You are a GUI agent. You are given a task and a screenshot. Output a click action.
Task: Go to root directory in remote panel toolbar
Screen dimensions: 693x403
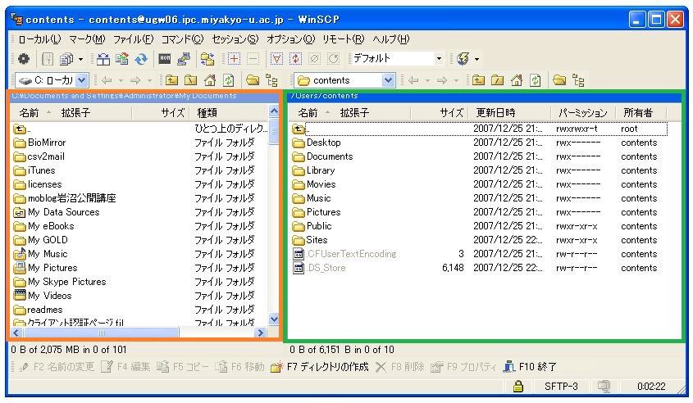[x=497, y=80]
